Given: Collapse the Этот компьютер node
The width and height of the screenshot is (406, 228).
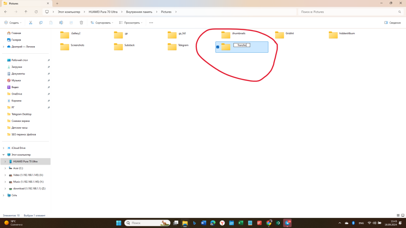Looking at the screenshot, I should (3, 155).
